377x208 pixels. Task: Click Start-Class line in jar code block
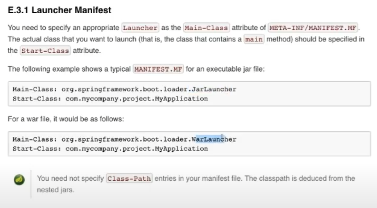tap(110, 99)
